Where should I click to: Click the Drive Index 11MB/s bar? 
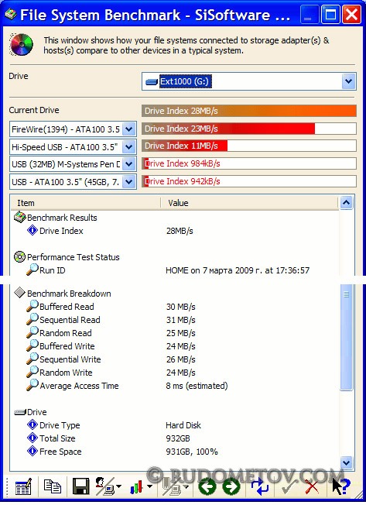(249, 146)
